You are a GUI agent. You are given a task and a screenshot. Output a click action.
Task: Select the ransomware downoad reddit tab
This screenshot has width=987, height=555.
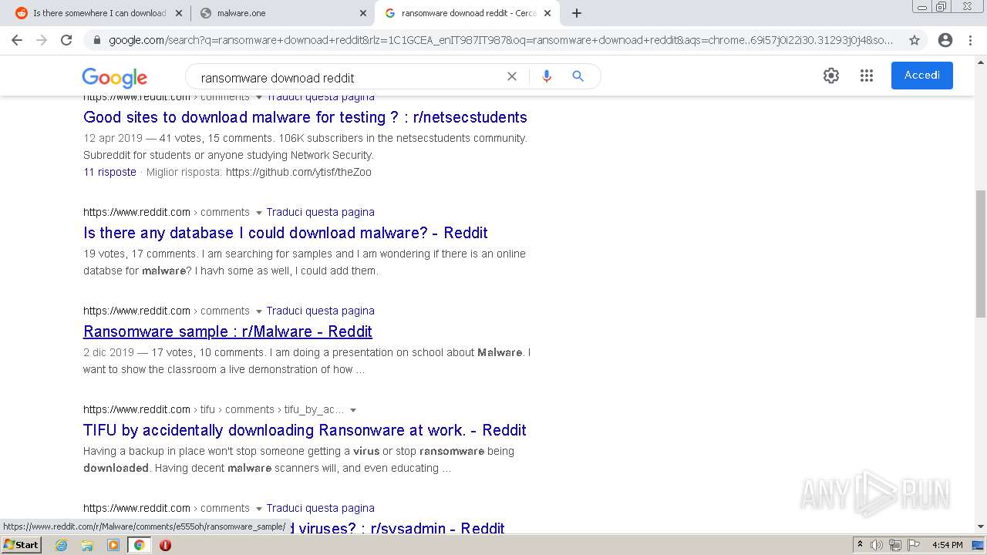click(467, 13)
